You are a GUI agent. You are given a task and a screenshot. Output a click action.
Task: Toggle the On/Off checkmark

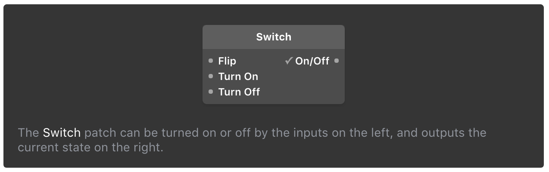[289, 61]
